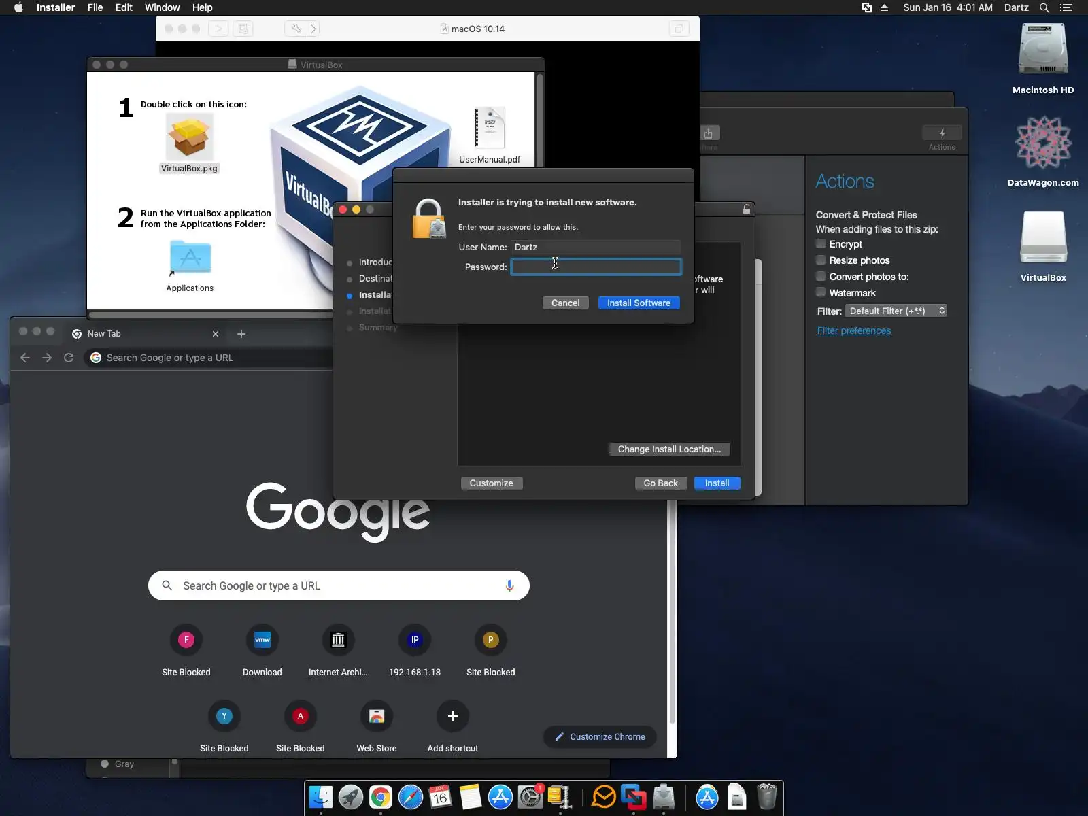Click Go Back in the Installer
The width and height of the screenshot is (1088, 816).
[x=661, y=483]
